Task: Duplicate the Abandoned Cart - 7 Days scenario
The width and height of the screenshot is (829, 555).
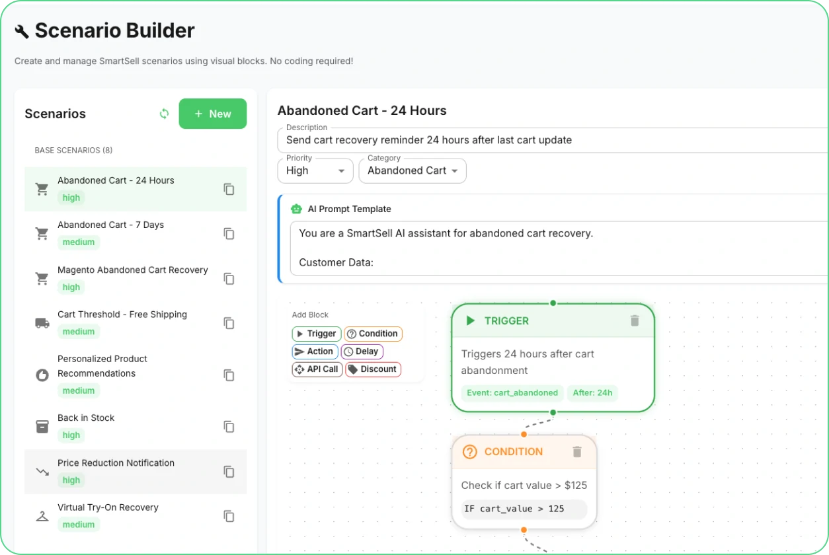Action: click(x=229, y=234)
